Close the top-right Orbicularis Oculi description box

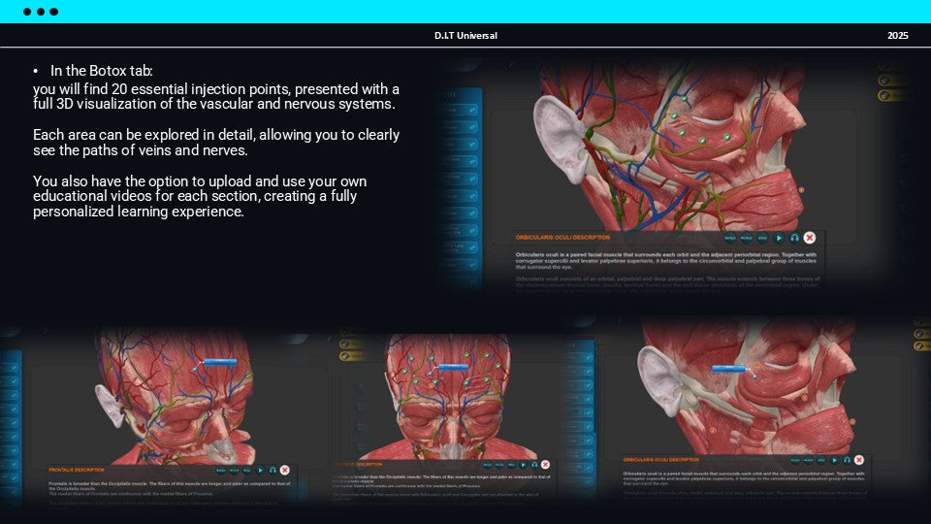coord(810,238)
